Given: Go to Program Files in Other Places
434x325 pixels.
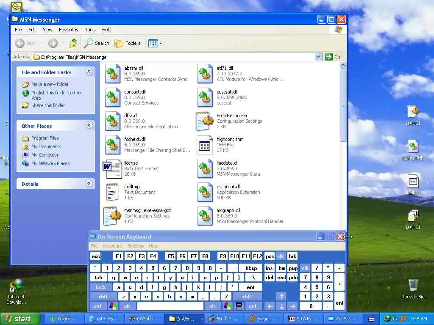Looking at the screenshot, I should (x=45, y=138).
